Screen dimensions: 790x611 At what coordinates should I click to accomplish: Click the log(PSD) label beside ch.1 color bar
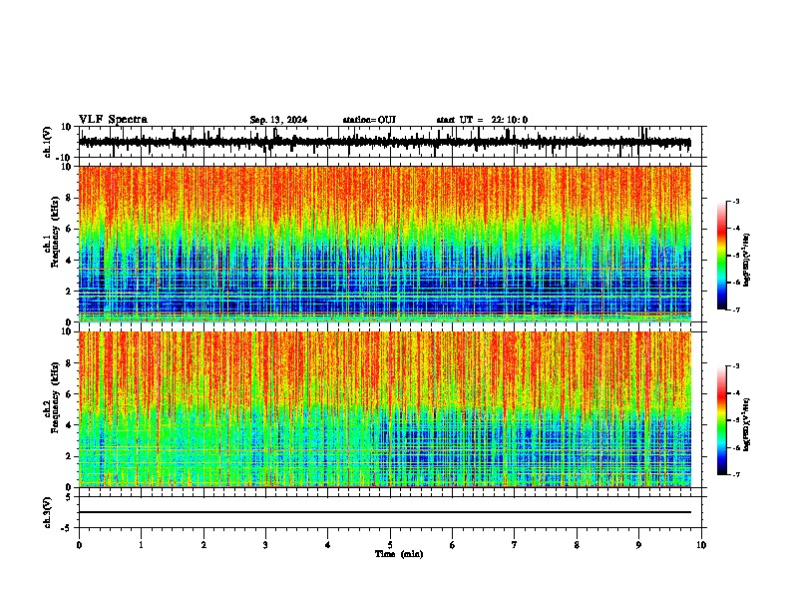[747, 260]
